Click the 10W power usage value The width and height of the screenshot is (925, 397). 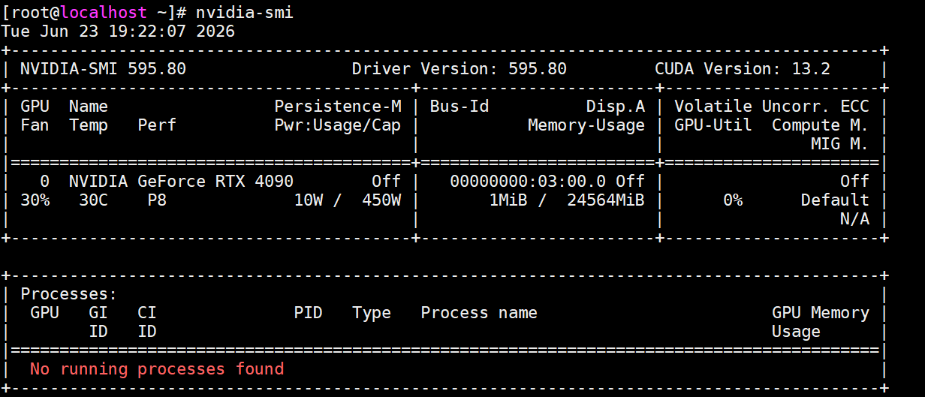tap(308, 200)
